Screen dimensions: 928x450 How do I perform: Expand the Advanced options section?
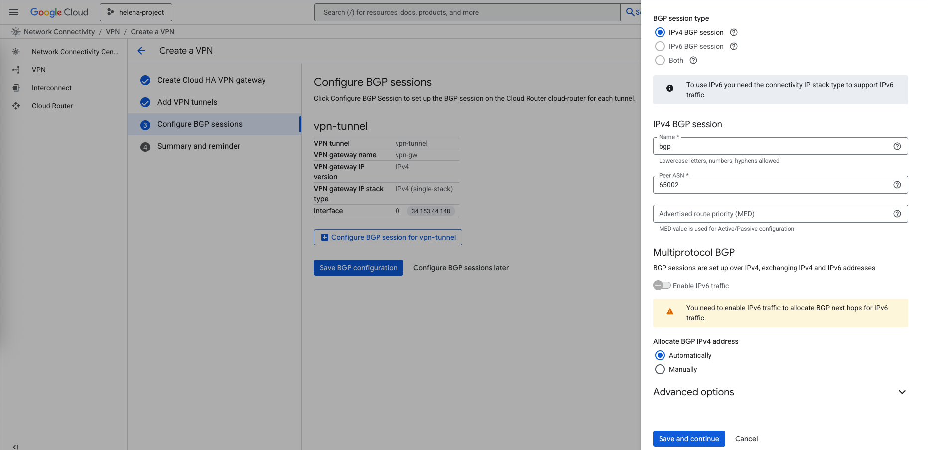point(902,392)
